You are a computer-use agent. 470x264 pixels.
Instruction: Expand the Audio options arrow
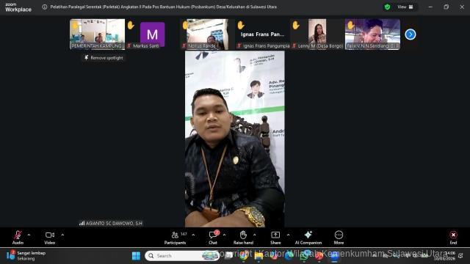[29, 235]
